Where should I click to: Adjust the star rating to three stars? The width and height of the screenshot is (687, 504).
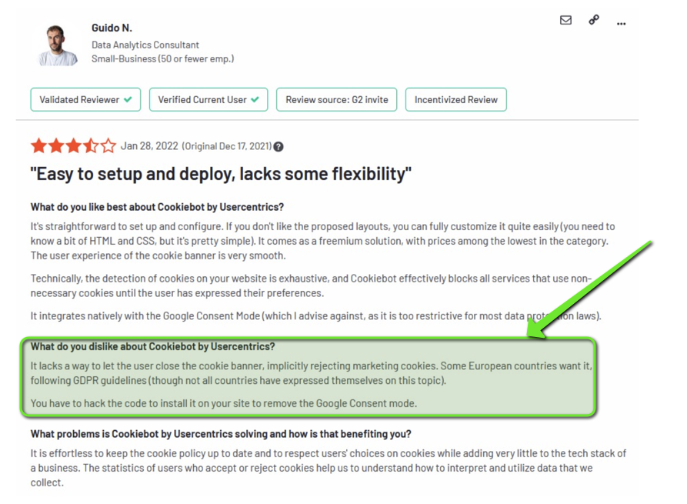pyautogui.click(x=74, y=145)
